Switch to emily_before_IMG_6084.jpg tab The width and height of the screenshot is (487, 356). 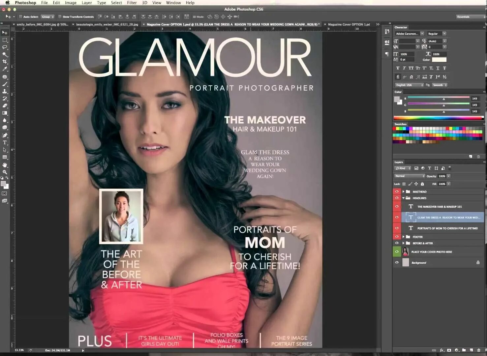(x=42, y=24)
